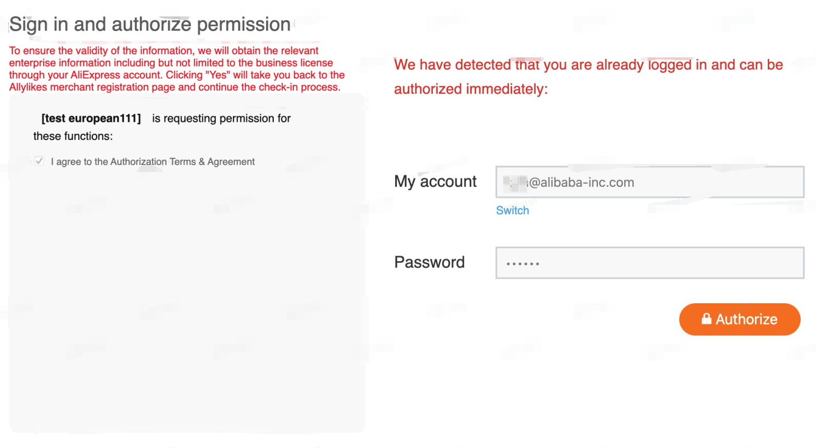Click the Switch account link

point(512,210)
